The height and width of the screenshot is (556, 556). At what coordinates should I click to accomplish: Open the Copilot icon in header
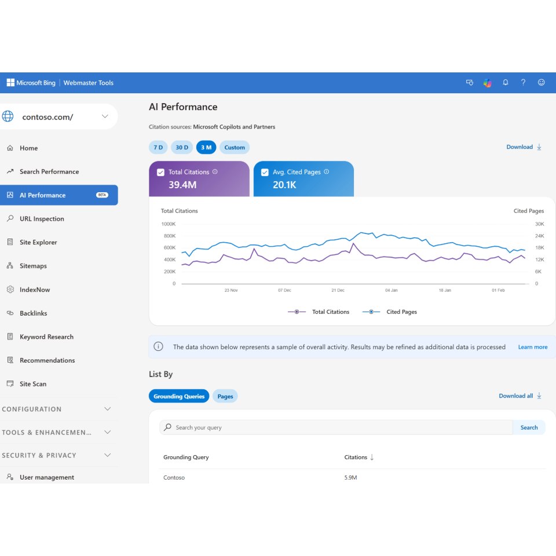[488, 83]
